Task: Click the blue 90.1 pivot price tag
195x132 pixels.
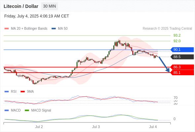Action: [x=182, y=50]
